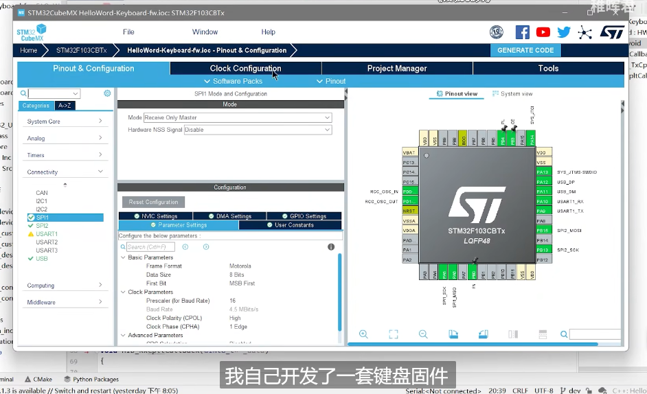Collapse Clock Parameters group
The height and width of the screenshot is (394, 647).
[x=123, y=292]
